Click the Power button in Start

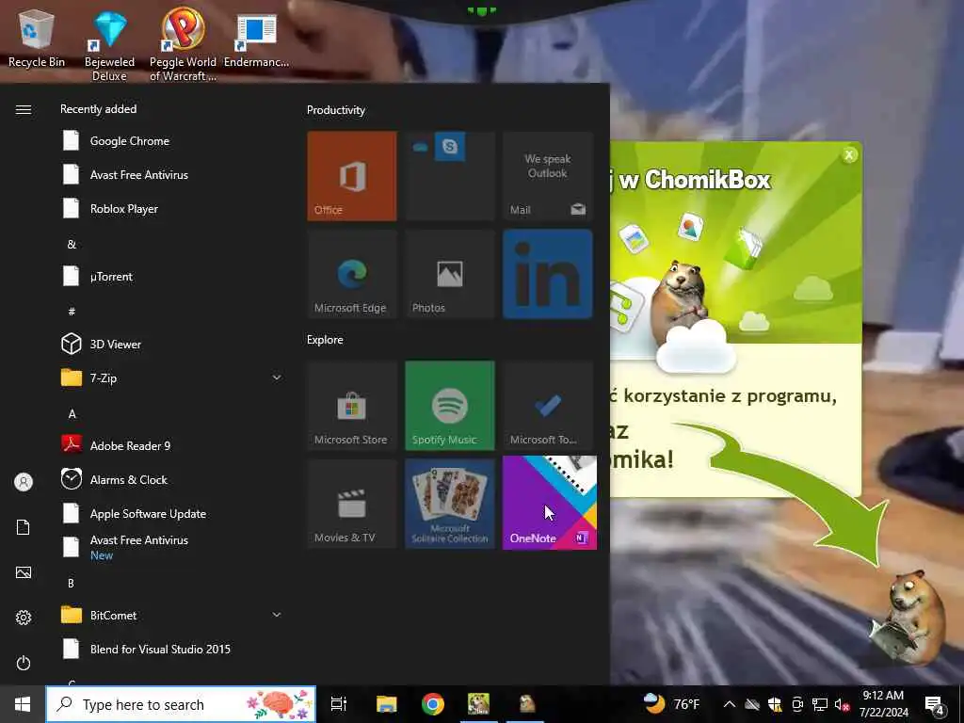(24, 663)
